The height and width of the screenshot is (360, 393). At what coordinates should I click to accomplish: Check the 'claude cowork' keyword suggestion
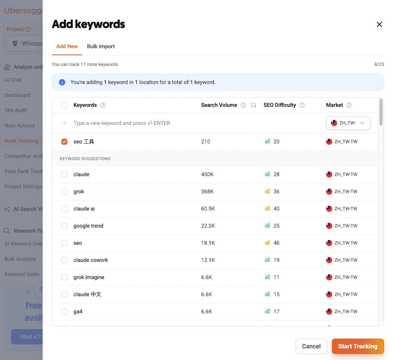(x=64, y=260)
